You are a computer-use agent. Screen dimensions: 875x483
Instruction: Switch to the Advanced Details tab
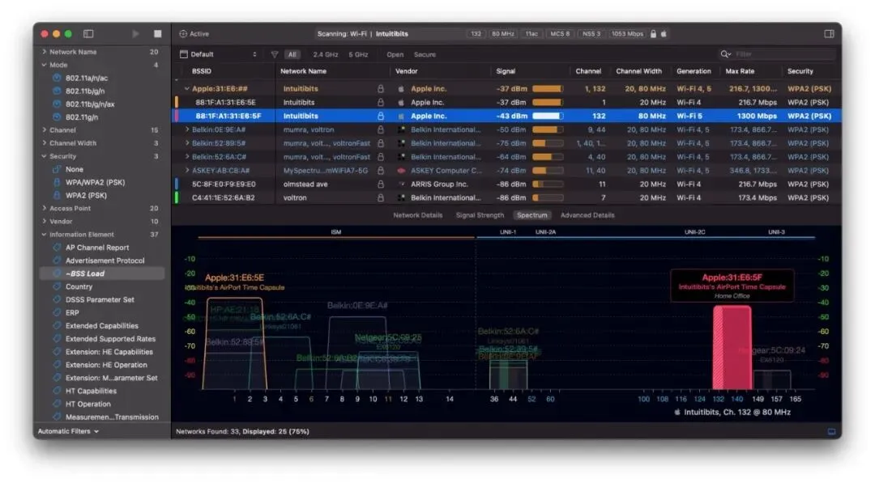click(587, 215)
